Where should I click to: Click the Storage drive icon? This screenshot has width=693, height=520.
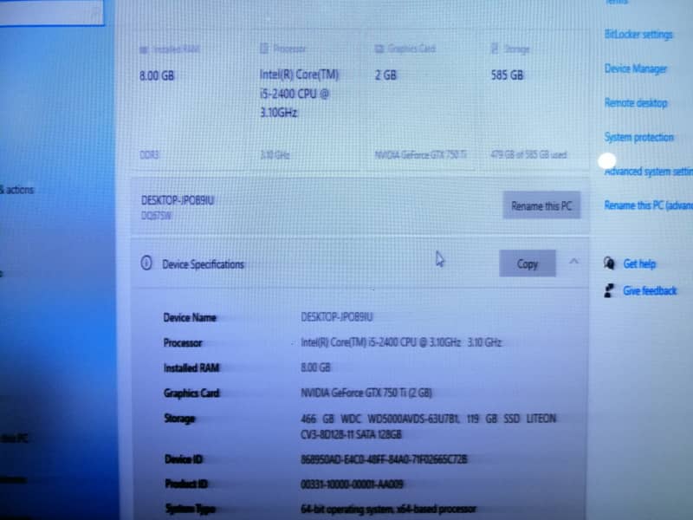(x=495, y=49)
